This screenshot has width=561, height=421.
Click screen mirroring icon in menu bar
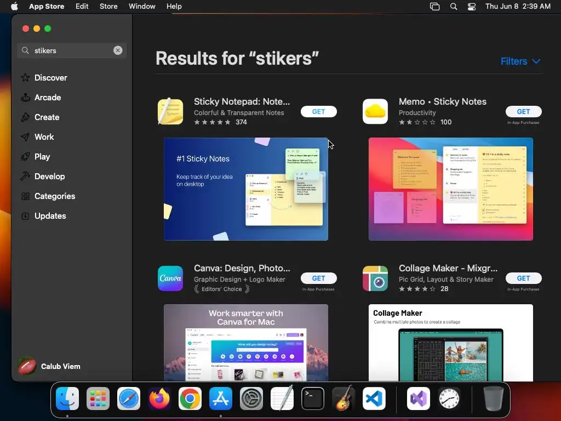pos(434,6)
